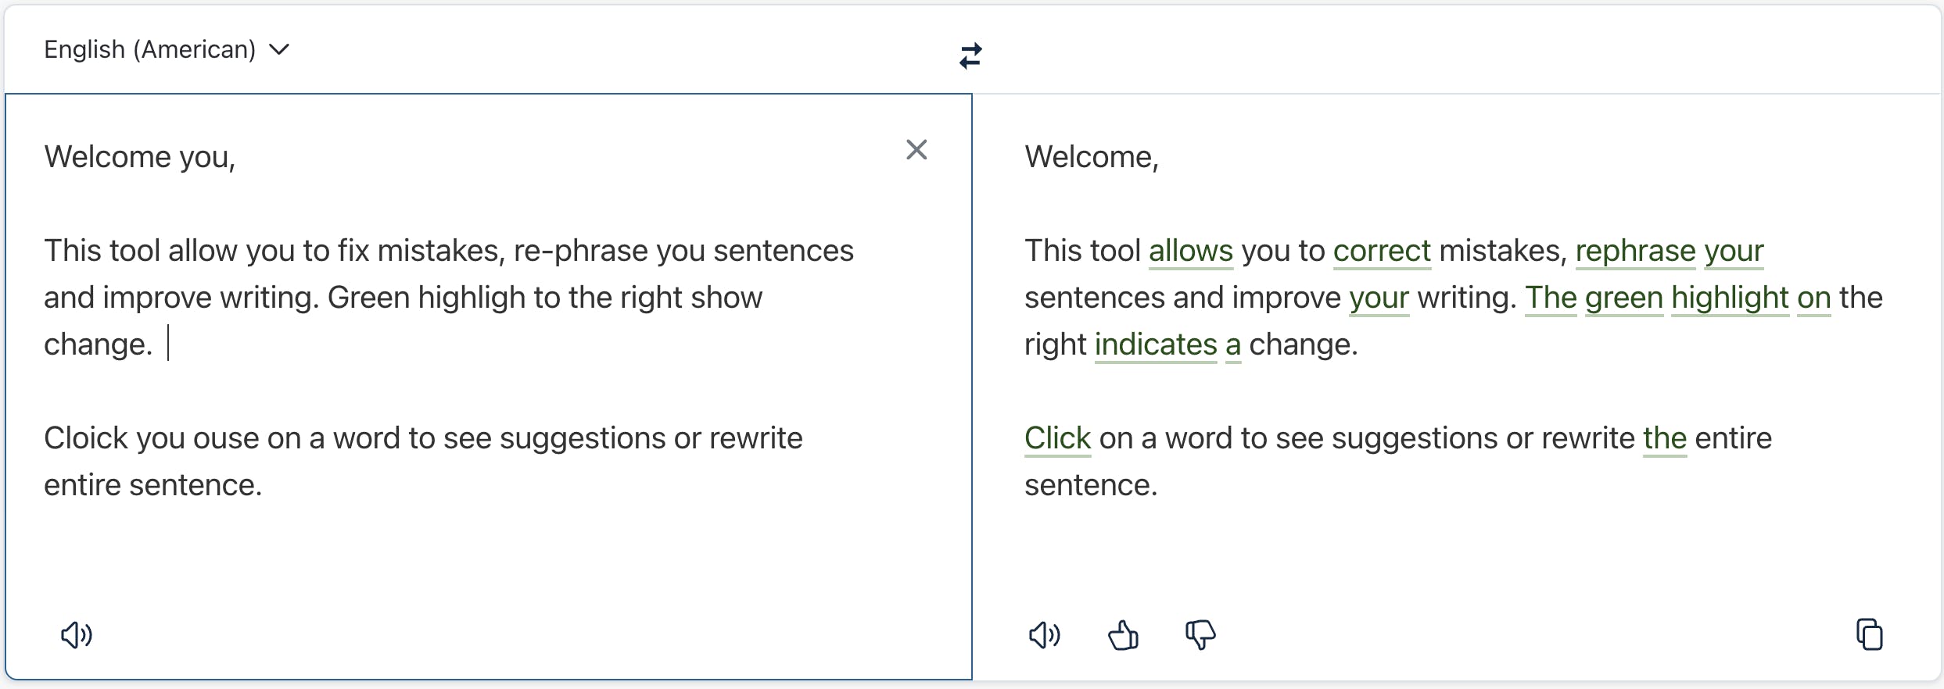The width and height of the screenshot is (1944, 689).
Task: Select the suggested word "rephrase"
Action: pyautogui.click(x=1635, y=252)
